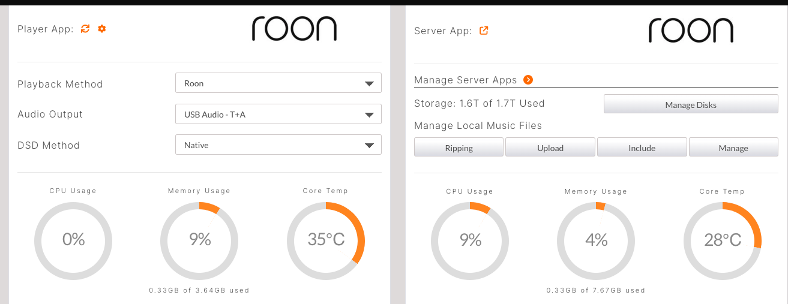Open Player App settings gear icon
Image resolution: width=788 pixels, height=304 pixels.
(x=102, y=29)
